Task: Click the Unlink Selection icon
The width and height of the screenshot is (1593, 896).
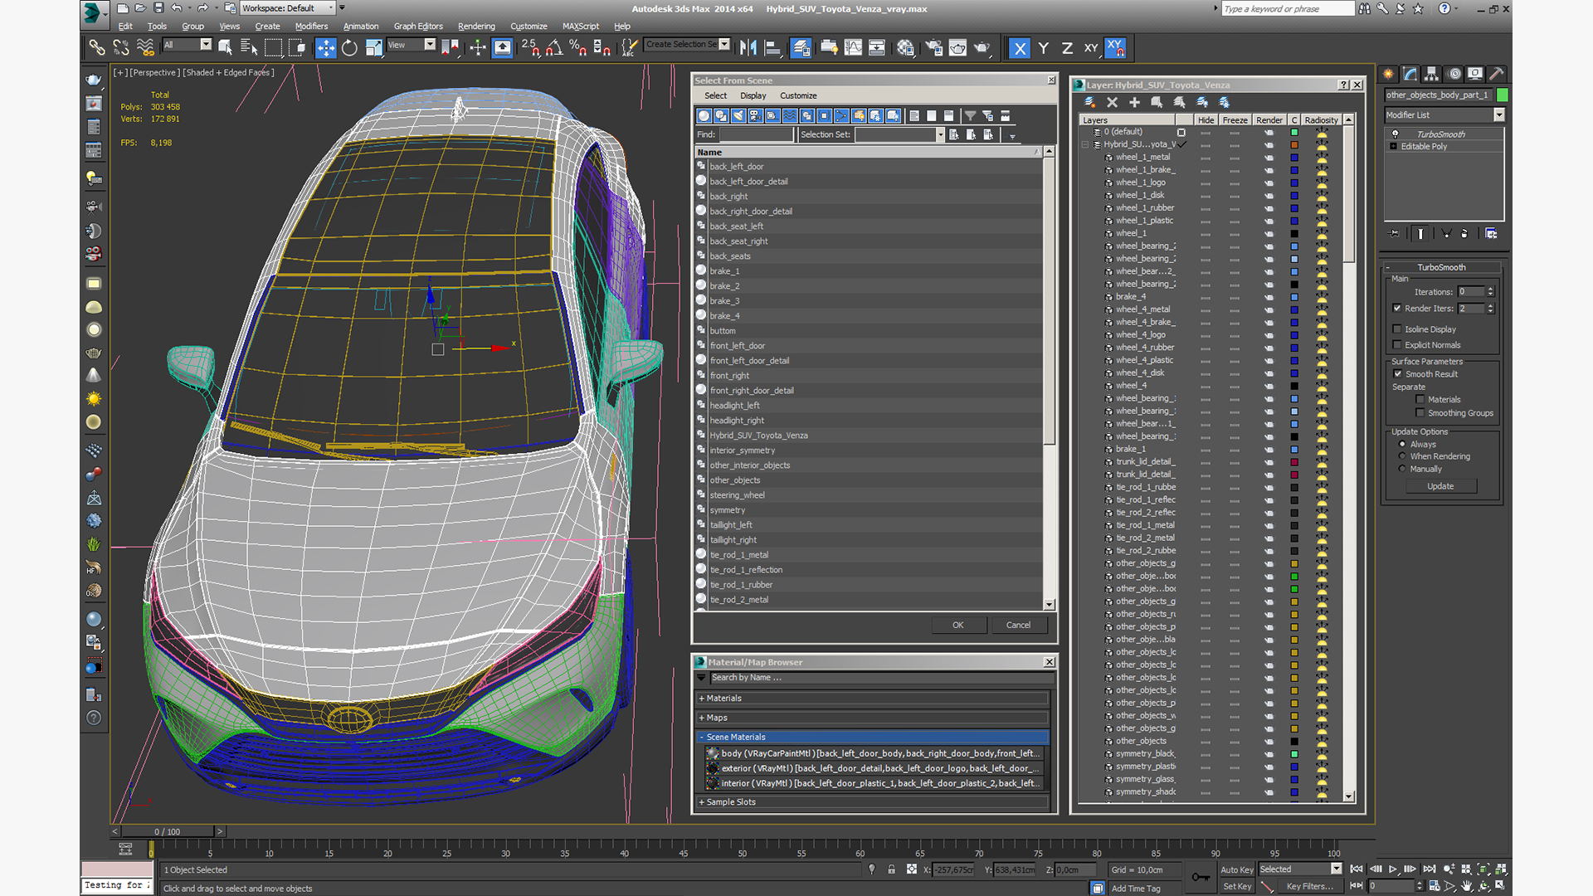Action: coord(121,48)
